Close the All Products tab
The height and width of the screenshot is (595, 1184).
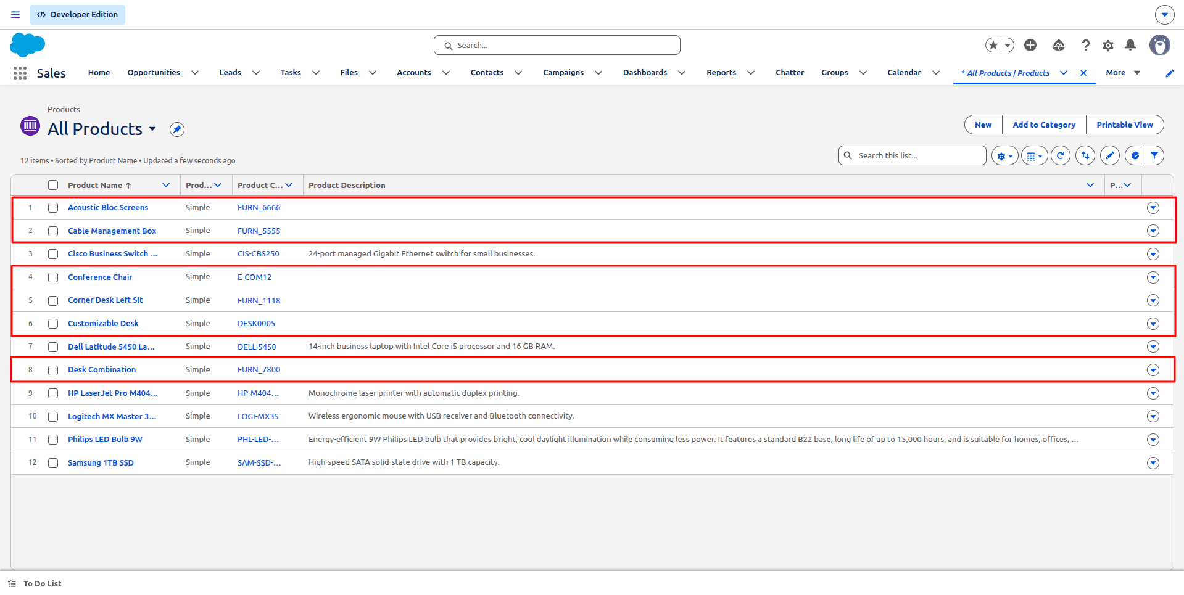(1083, 73)
